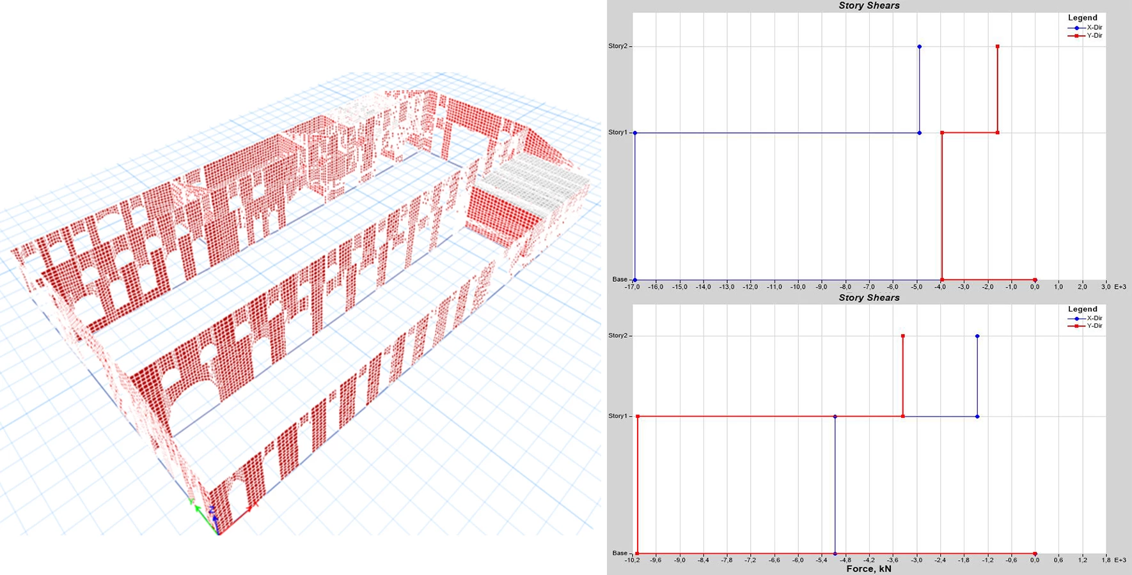Pick blue Base point at -17,0 in upper chart

(634, 280)
